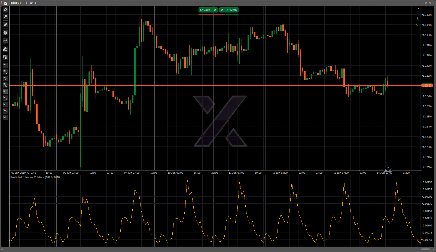Click the zoom out magnifier icon

5,17
